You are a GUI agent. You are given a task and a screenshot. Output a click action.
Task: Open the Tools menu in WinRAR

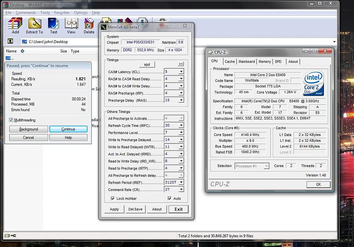45,13
